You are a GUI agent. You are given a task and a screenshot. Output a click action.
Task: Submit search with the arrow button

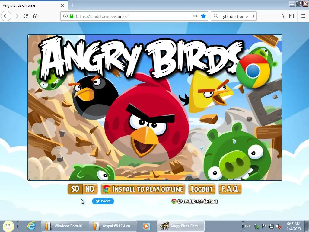252,16
